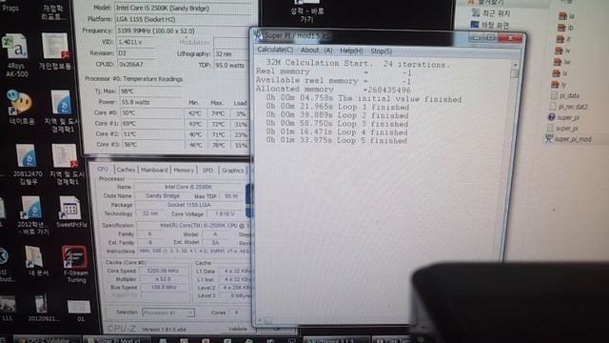The width and height of the screenshot is (609, 343).
Task: Maximize the Super PI window
Action: (x=491, y=38)
